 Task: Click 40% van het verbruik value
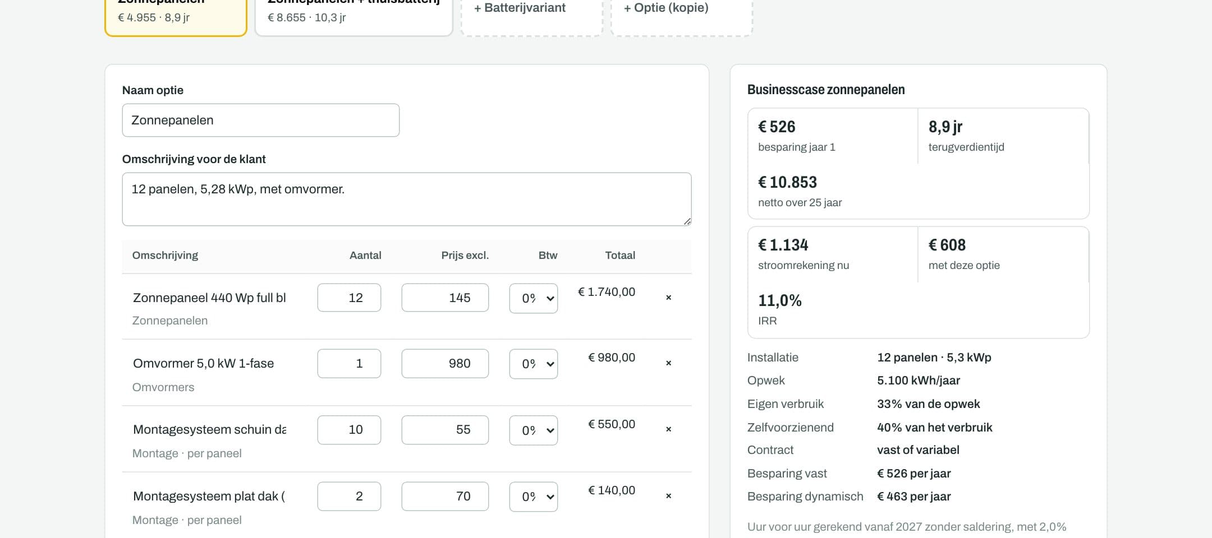click(x=935, y=428)
